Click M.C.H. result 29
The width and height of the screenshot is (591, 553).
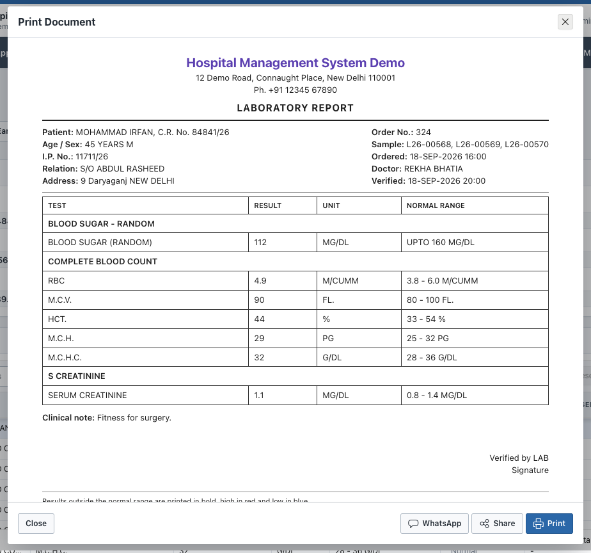(x=283, y=339)
